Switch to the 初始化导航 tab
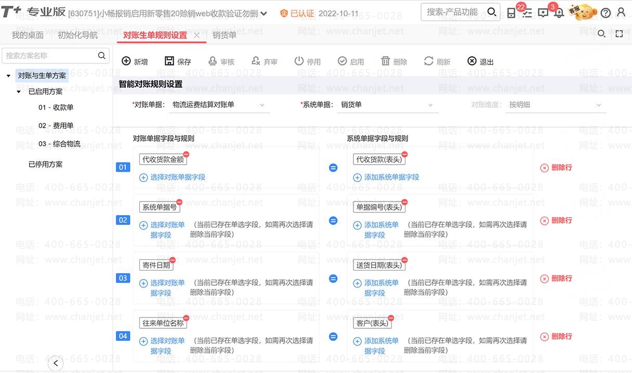The width and height of the screenshot is (632, 373). tap(77, 35)
